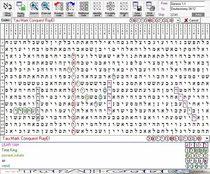This screenshot has width=210, height=174.
Task: Click magenta boxed Hebrew word beside LEAR YAH
Action: (196, 145)
